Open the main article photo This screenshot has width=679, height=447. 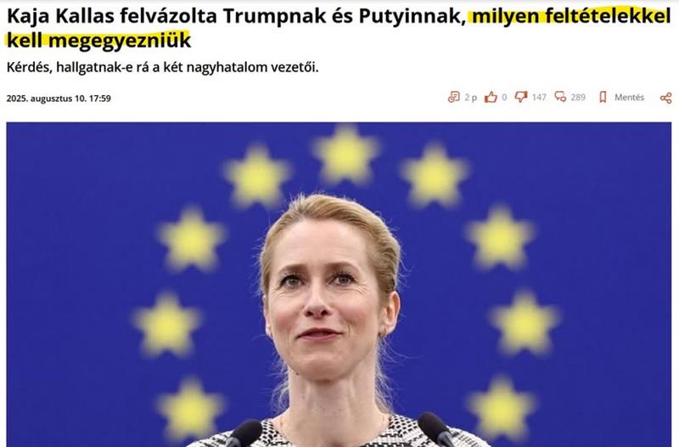click(x=339, y=285)
